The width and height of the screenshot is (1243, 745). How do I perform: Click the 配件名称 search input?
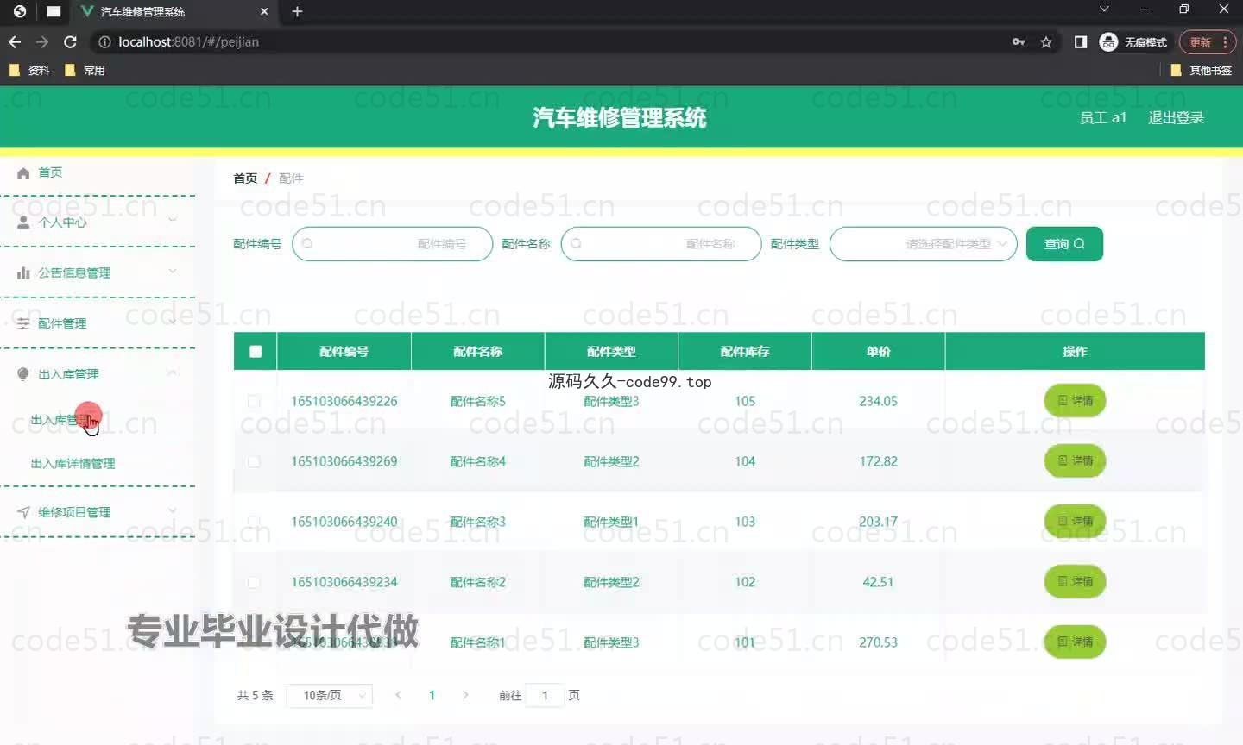[661, 244]
